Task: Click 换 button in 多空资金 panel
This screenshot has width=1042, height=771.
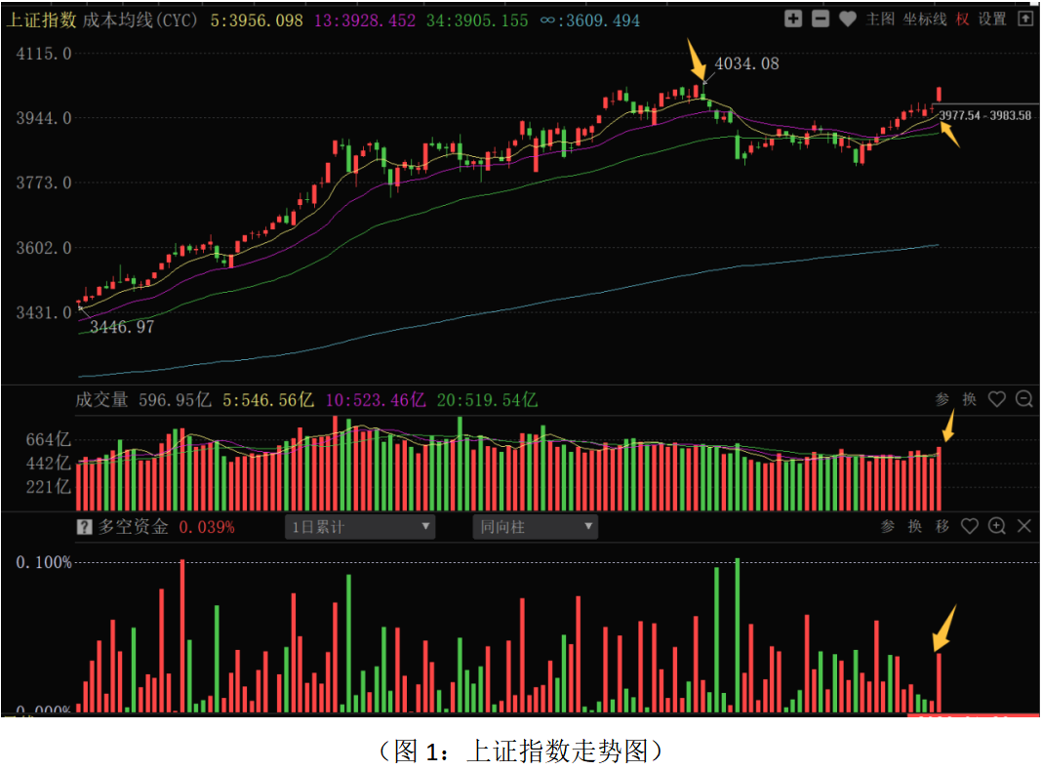Action: click(x=914, y=526)
